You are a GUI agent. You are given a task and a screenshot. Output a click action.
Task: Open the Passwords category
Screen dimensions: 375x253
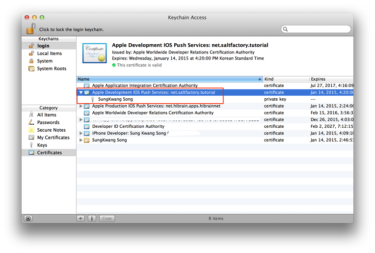(49, 122)
